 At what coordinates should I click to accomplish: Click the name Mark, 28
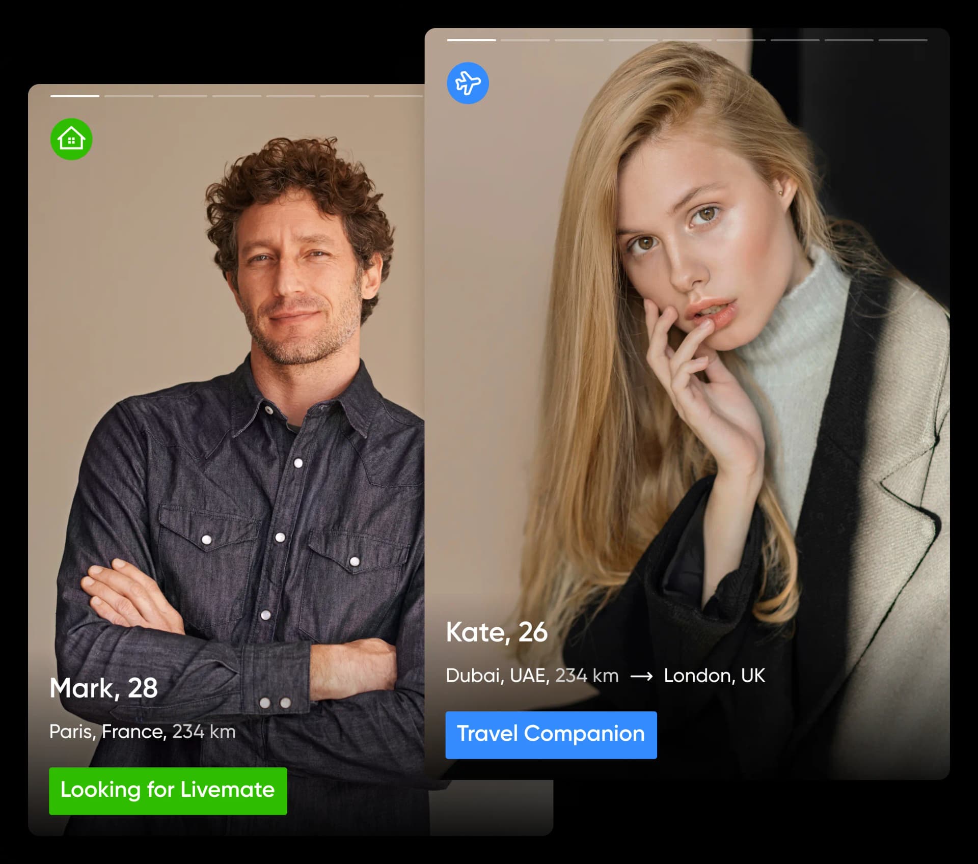(104, 688)
